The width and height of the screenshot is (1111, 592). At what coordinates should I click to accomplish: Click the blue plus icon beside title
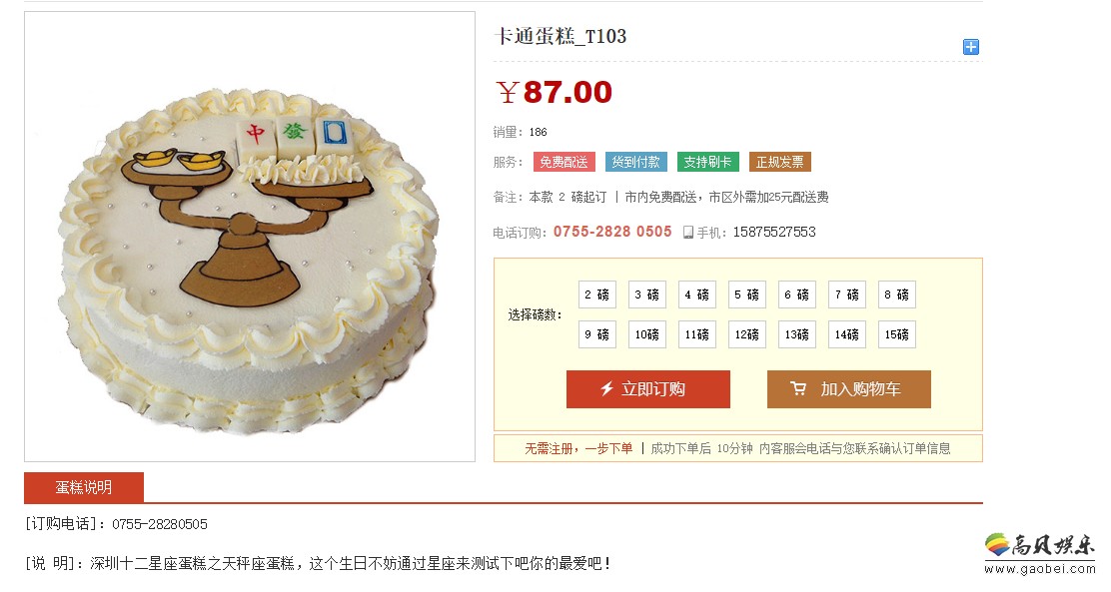click(971, 47)
